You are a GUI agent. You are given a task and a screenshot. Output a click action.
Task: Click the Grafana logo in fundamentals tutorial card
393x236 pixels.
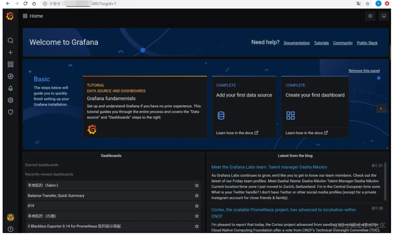[92, 129]
